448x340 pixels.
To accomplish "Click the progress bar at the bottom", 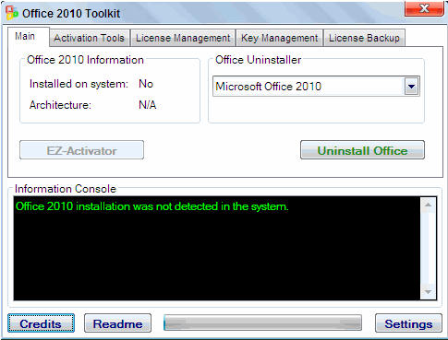I will (262, 322).
